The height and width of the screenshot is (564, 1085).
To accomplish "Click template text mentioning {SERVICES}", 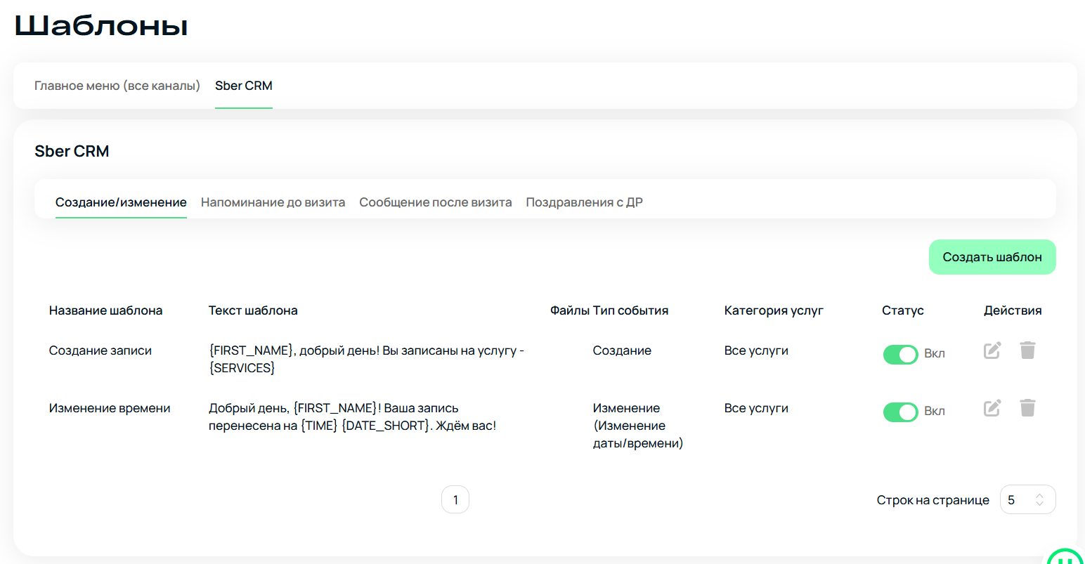I will tap(366, 359).
